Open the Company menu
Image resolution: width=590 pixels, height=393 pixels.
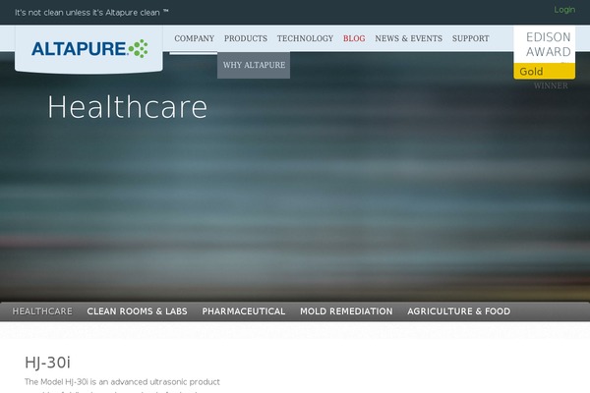point(194,38)
